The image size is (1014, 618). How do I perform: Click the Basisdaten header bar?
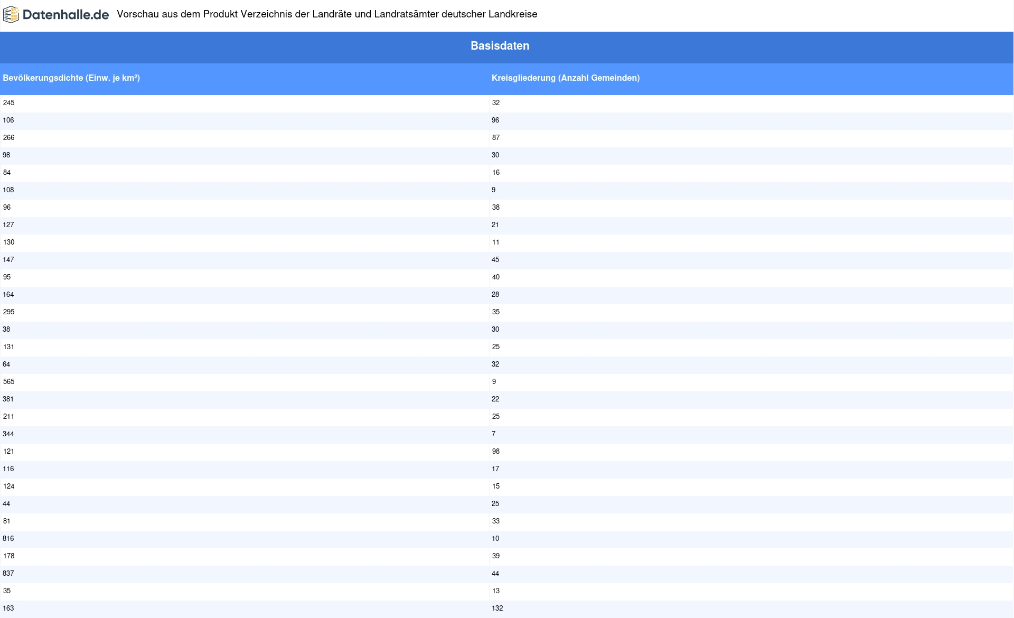coord(500,46)
